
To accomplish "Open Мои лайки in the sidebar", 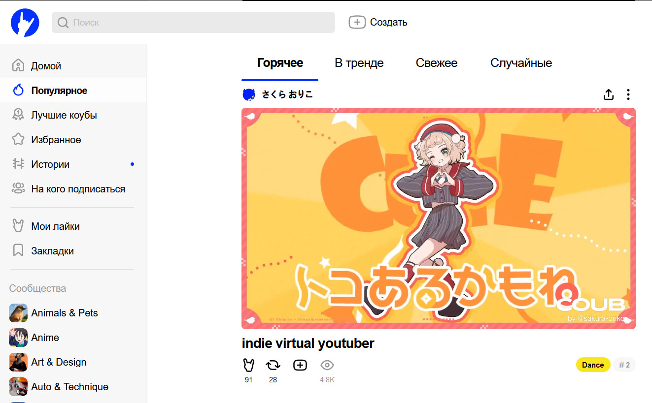I will (x=73, y=226).
